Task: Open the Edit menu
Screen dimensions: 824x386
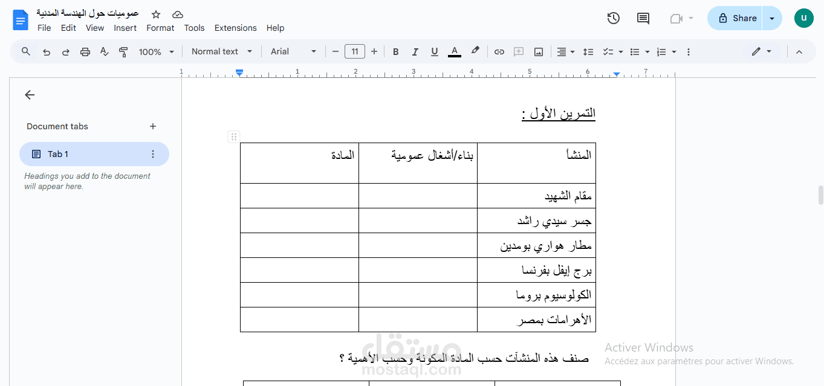Action: point(68,28)
